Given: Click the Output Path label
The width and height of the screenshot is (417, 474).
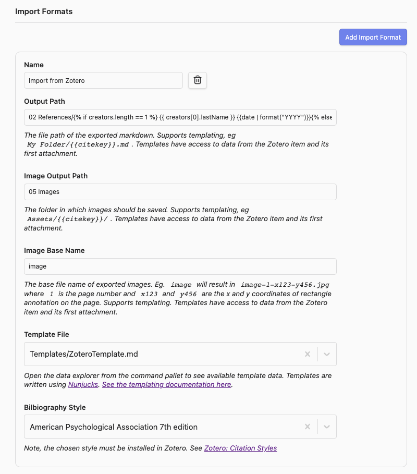Looking at the screenshot, I should point(44,101).
